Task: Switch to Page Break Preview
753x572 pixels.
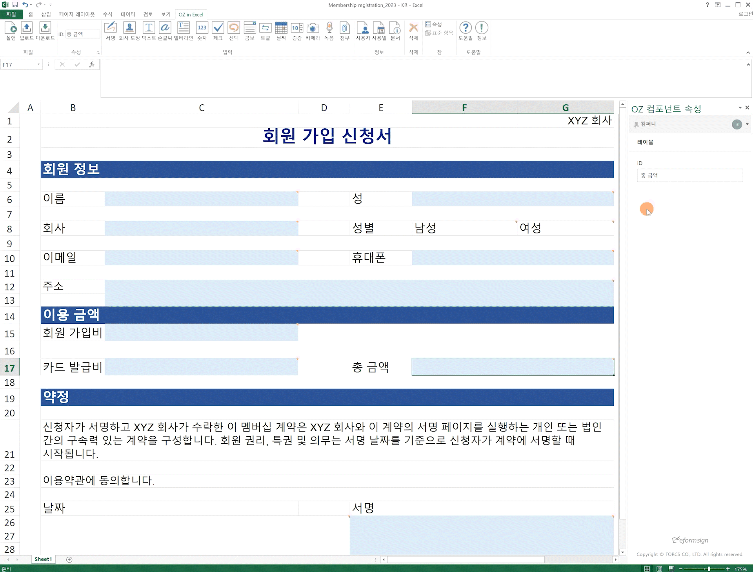Action: point(671,568)
